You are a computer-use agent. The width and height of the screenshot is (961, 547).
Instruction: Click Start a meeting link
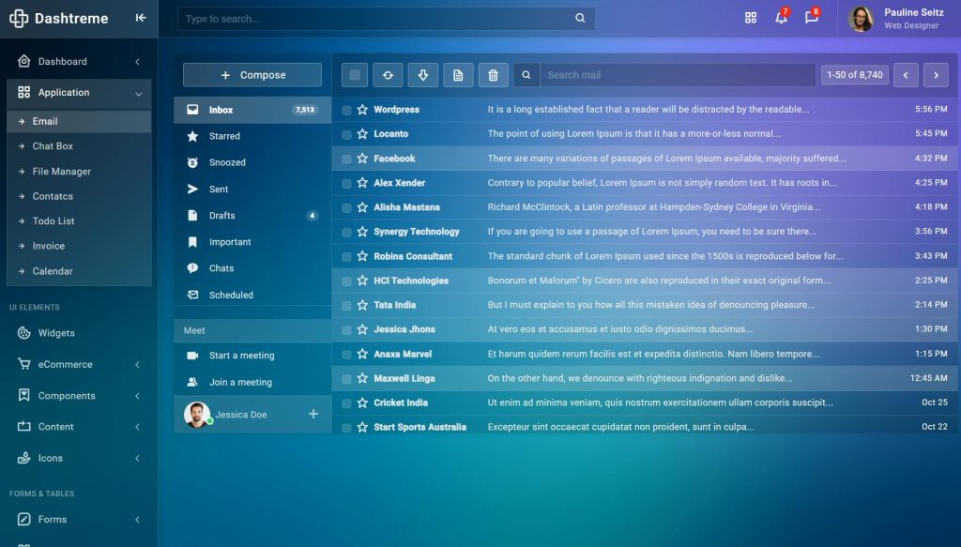pos(240,355)
